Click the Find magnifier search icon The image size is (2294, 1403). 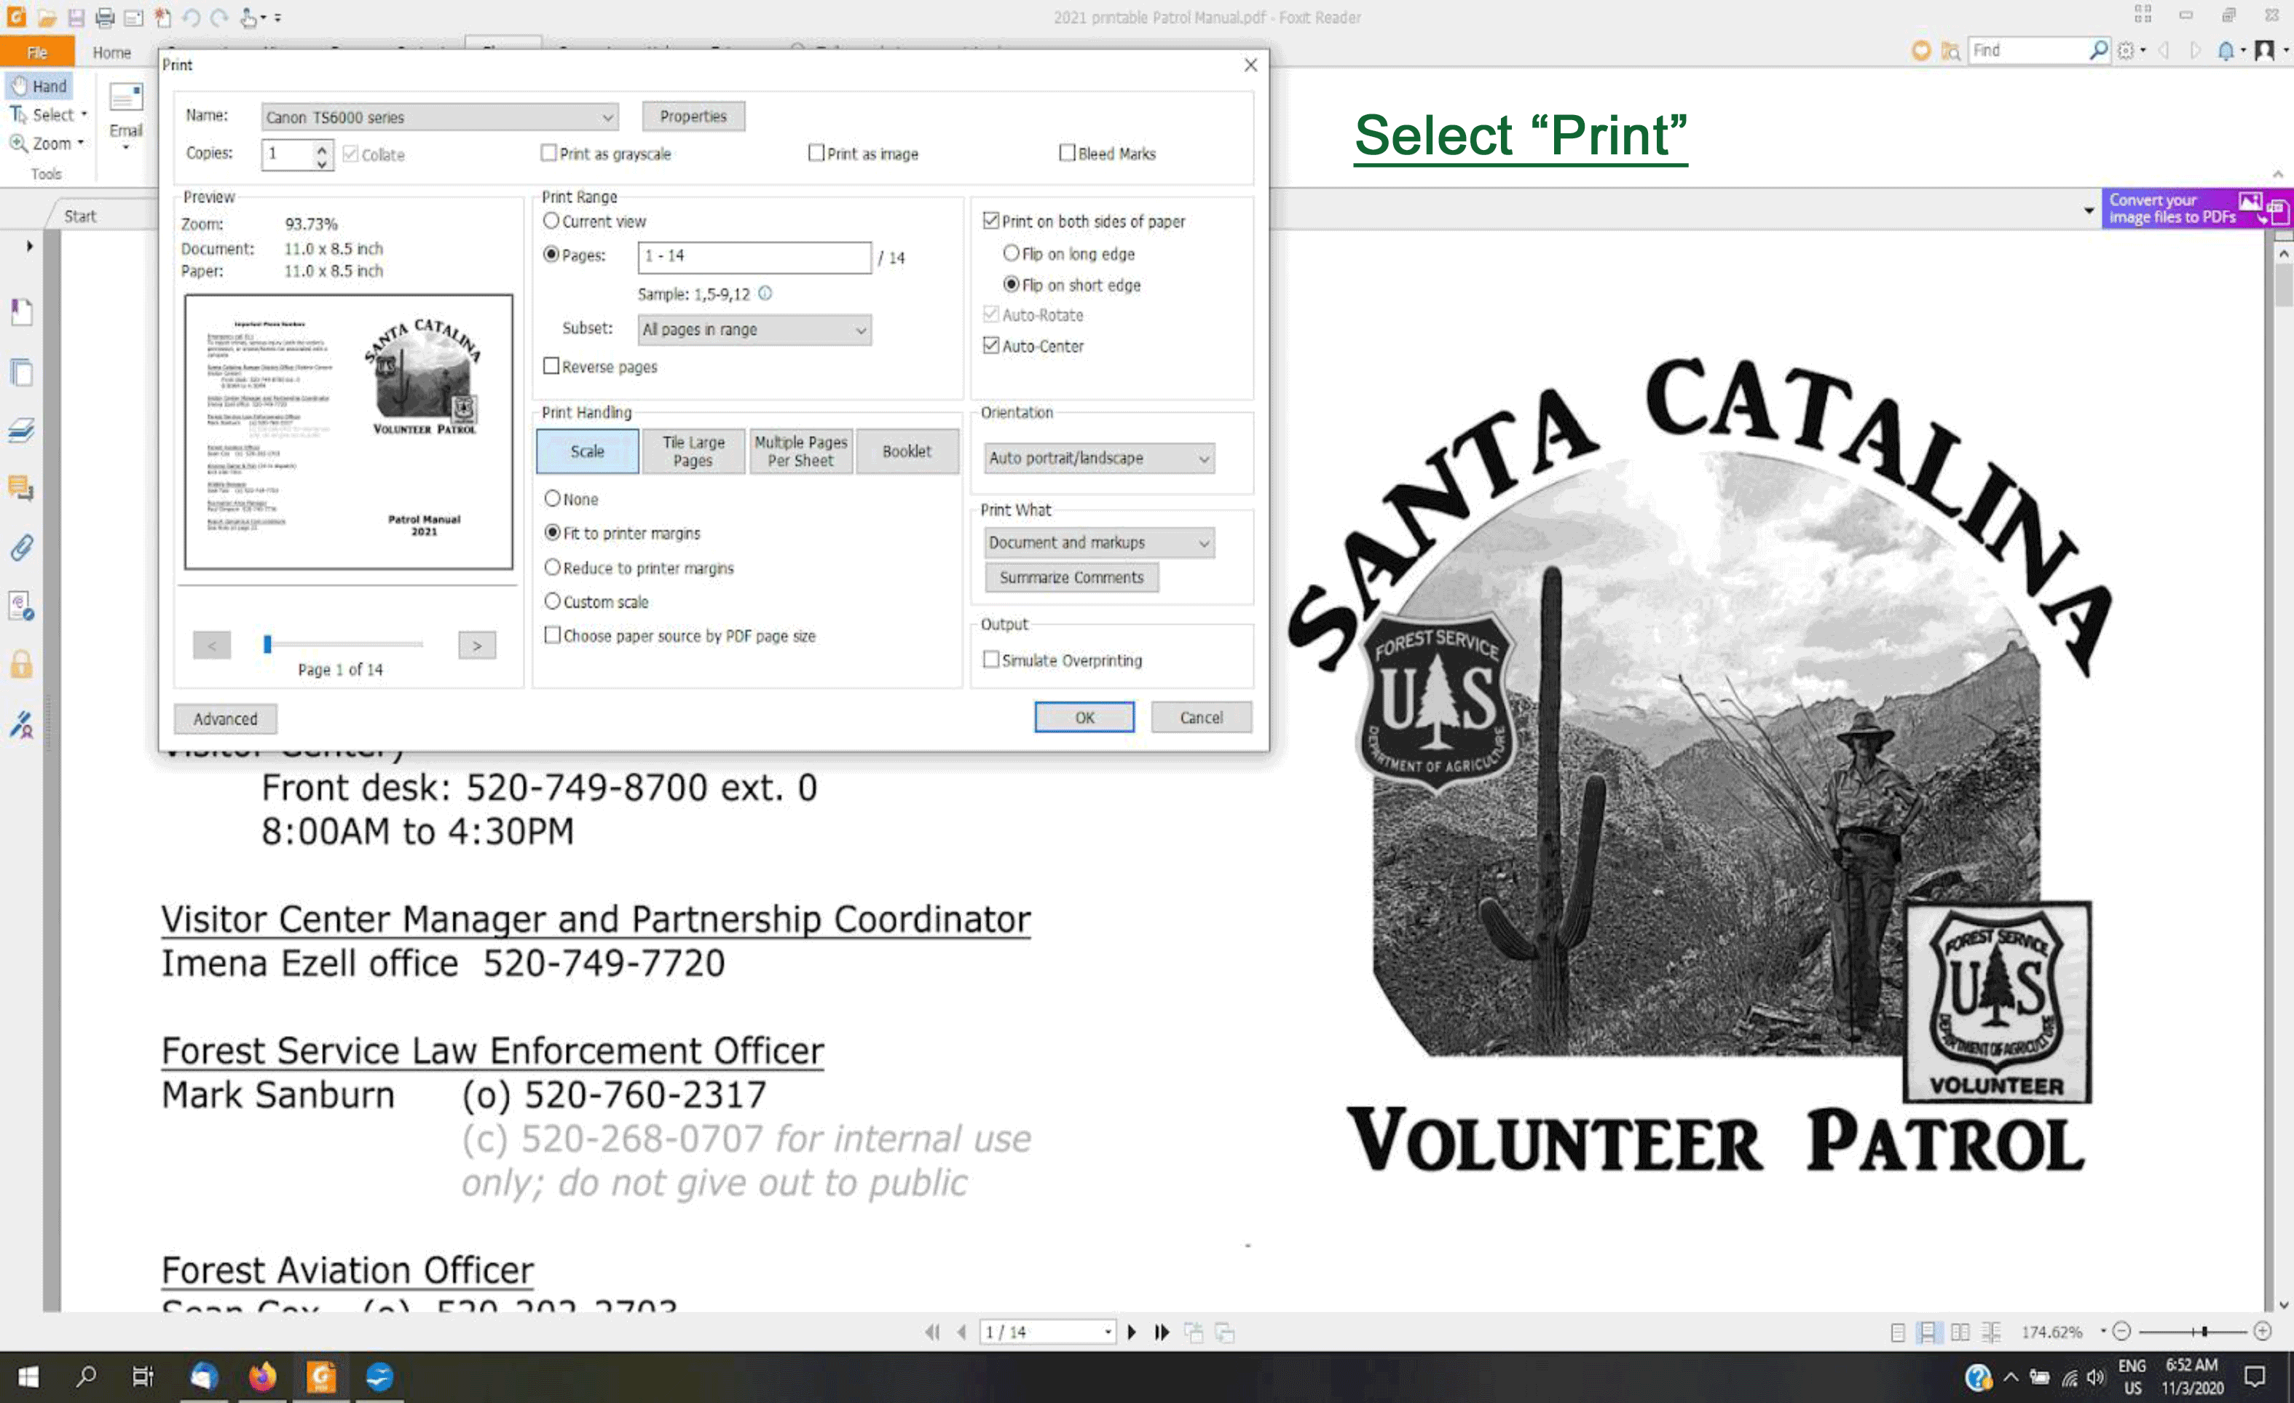pyautogui.click(x=2097, y=50)
